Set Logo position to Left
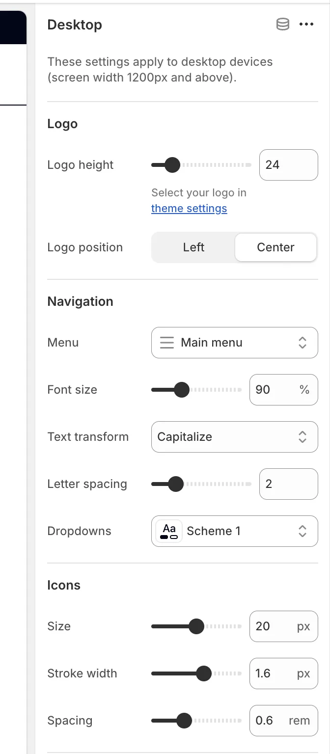This screenshot has width=330, height=754. [193, 247]
